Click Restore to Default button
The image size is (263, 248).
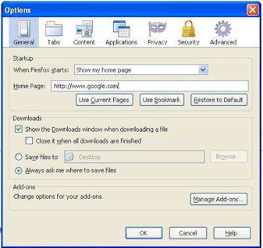(x=219, y=100)
